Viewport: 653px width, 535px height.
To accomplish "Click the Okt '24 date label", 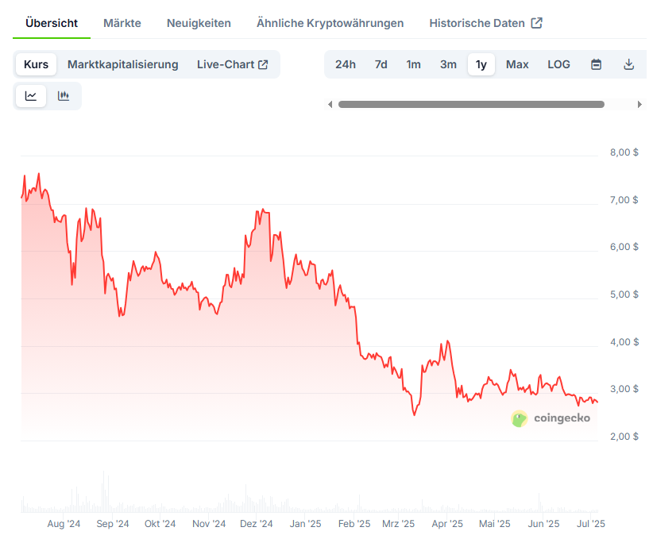I will pyautogui.click(x=160, y=524).
